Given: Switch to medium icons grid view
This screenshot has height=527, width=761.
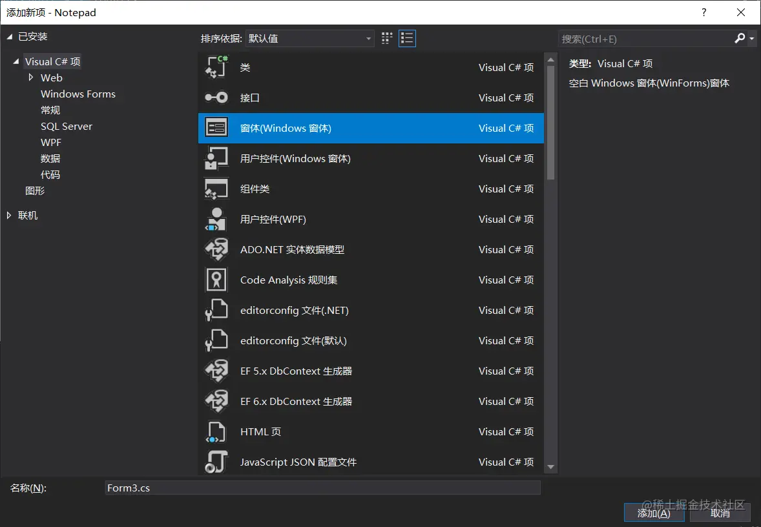Looking at the screenshot, I should point(387,38).
